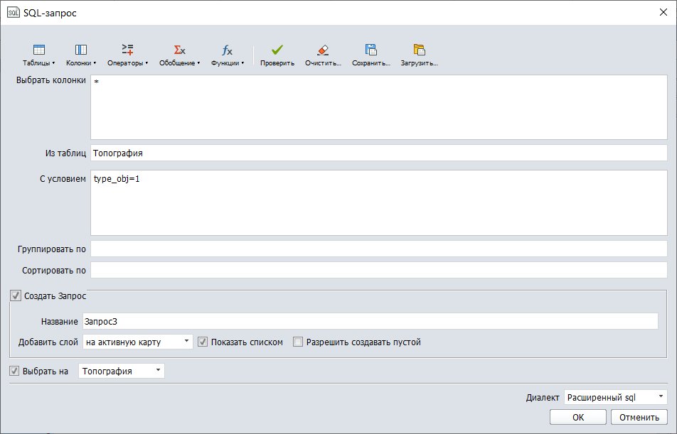Open the Таблицы tables toolbar icon
Viewport: 677px width, 434px height.
(x=39, y=50)
